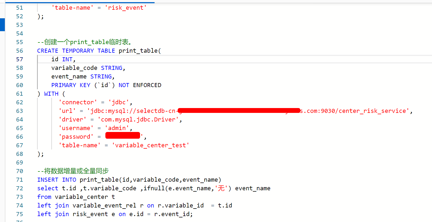Click the 'com.mysql.jdbc.Driver' value
This screenshot has height=222, width=432.
138,120
